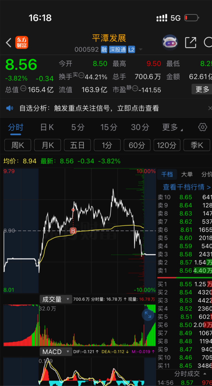
Task: Switch to the 15分 tab
Action: point(109,127)
